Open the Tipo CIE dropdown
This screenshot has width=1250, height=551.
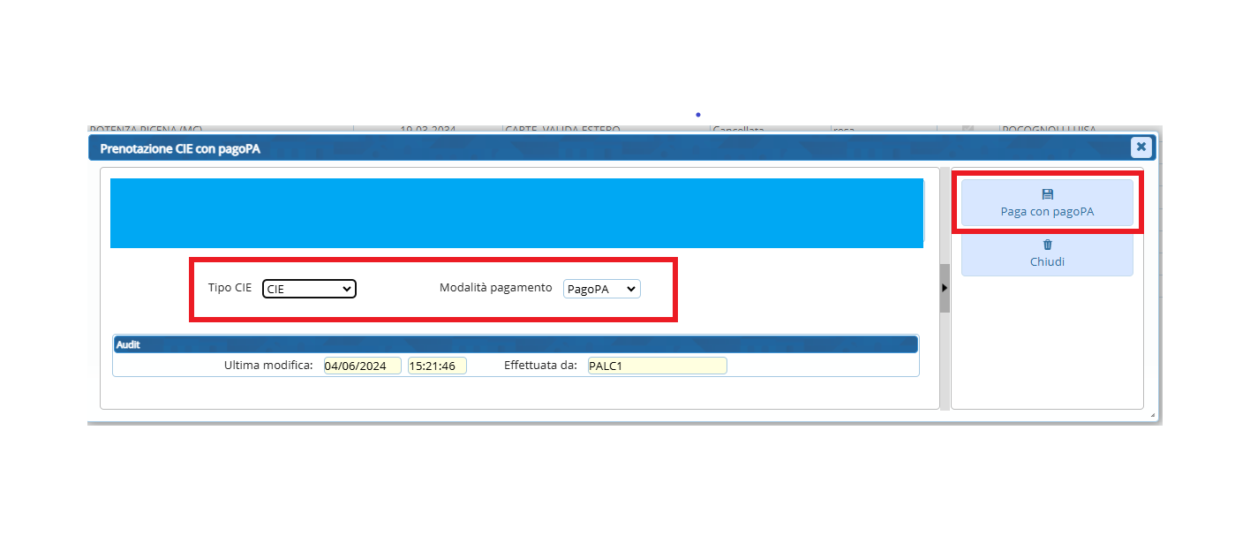point(309,289)
